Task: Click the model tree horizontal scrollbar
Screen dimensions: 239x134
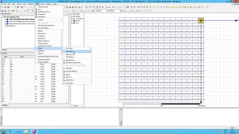Action: coord(77,106)
